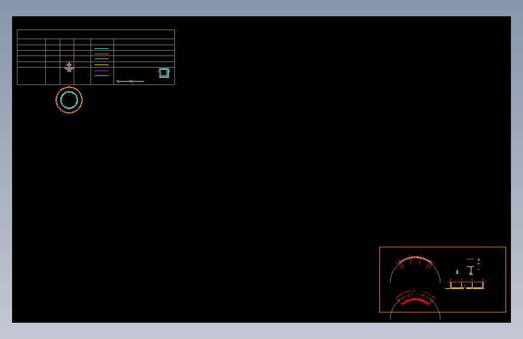
Task: Click the empty title row of the legend table
Action: click(x=96, y=34)
